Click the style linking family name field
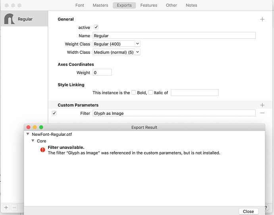This screenshot has height=215, width=274. click(195, 93)
